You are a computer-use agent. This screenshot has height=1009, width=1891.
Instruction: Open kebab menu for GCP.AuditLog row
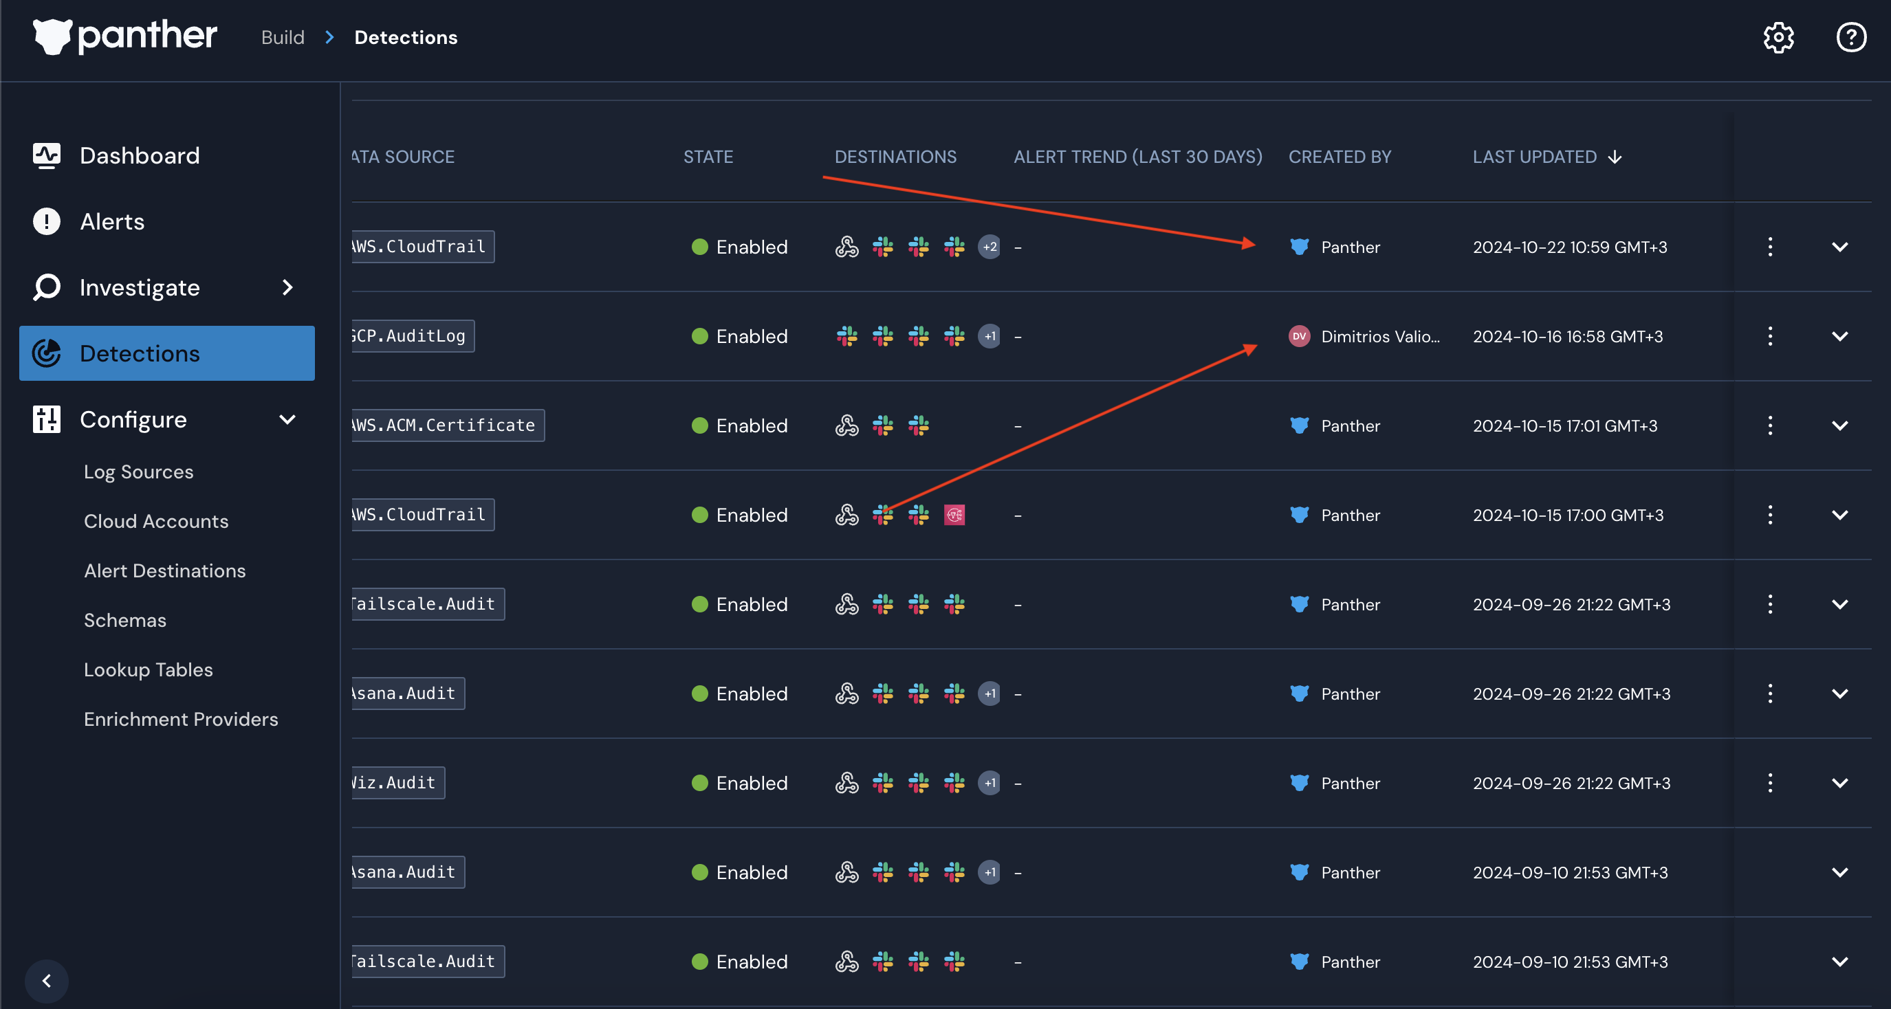(1770, 337)
